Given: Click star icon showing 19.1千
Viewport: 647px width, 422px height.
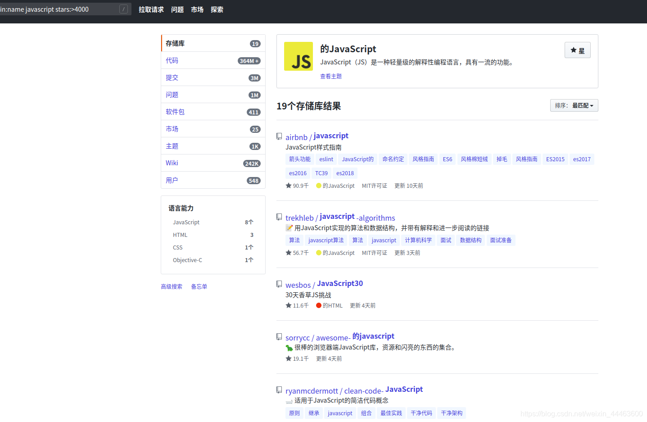Looking at the screenshot, I should [x=289, y=358].
